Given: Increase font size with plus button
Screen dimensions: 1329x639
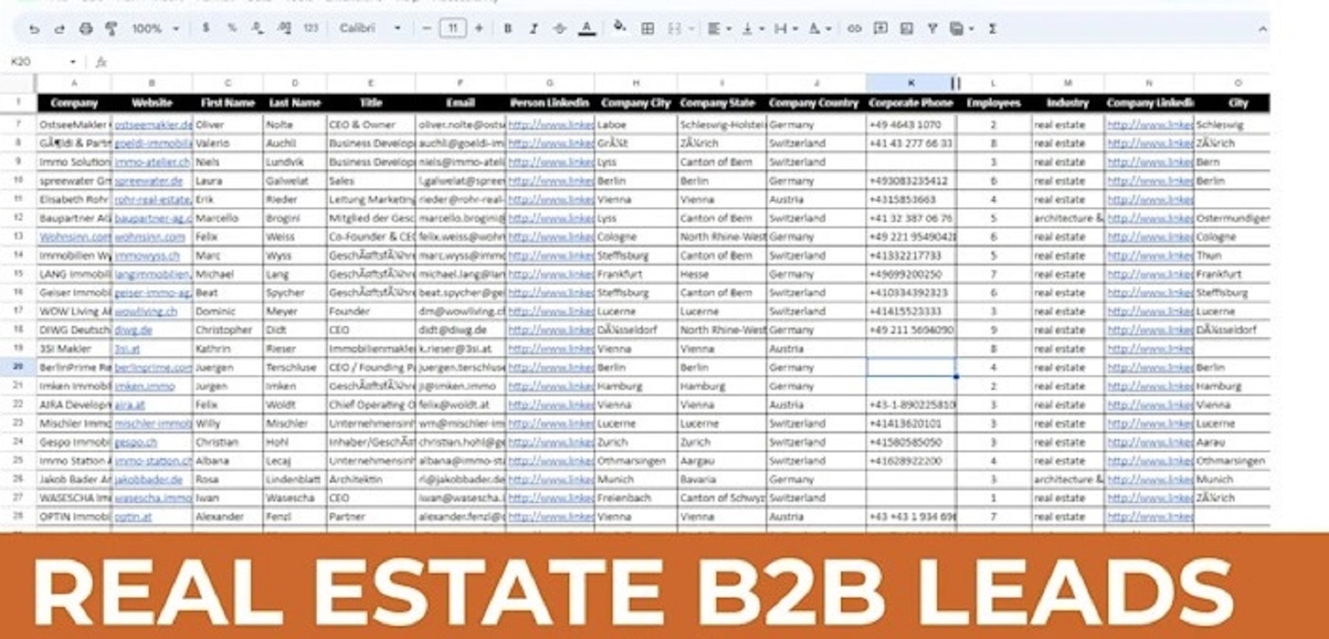Looking at the screenshot, I should pos(479,29).
